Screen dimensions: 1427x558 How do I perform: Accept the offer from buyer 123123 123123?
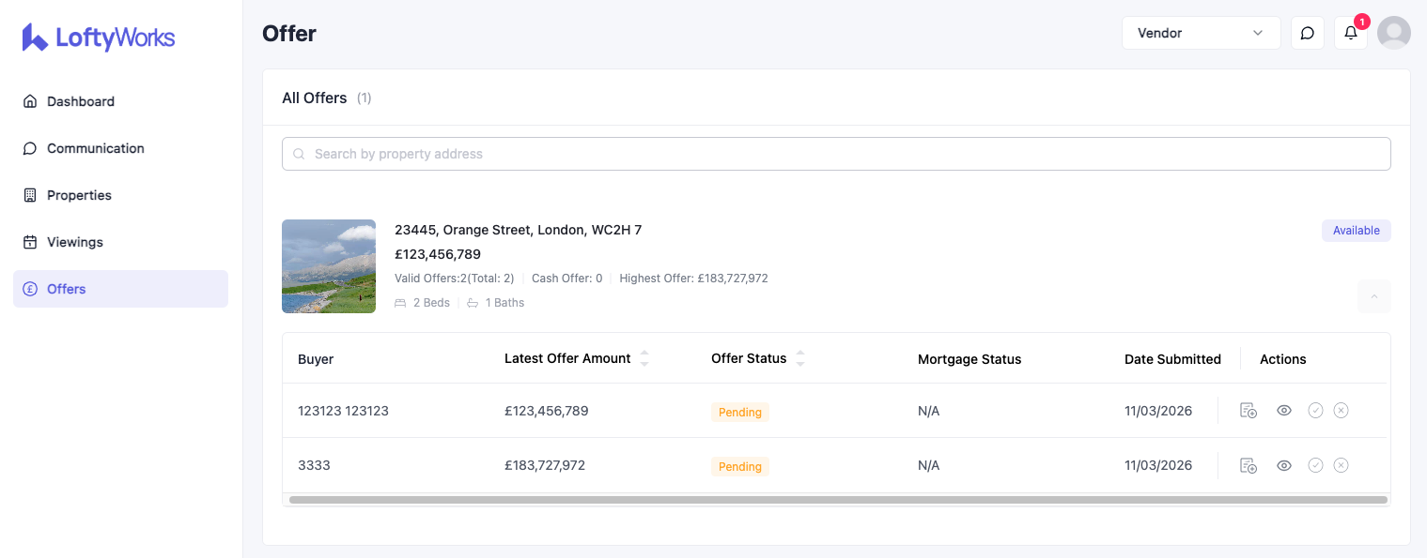click(1315, 411)
